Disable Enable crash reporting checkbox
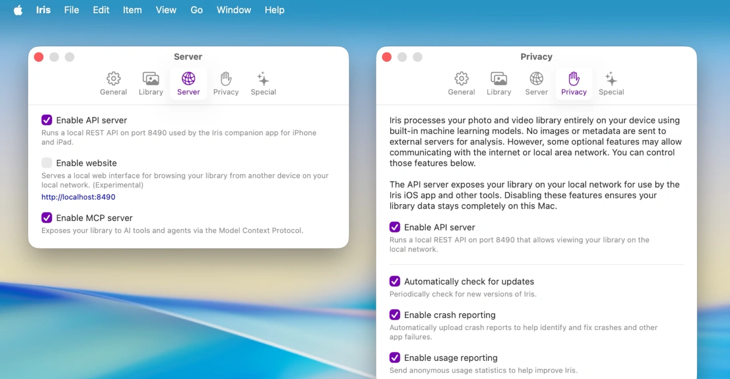This screenshot has width=730, height=379. pos(395,315)
